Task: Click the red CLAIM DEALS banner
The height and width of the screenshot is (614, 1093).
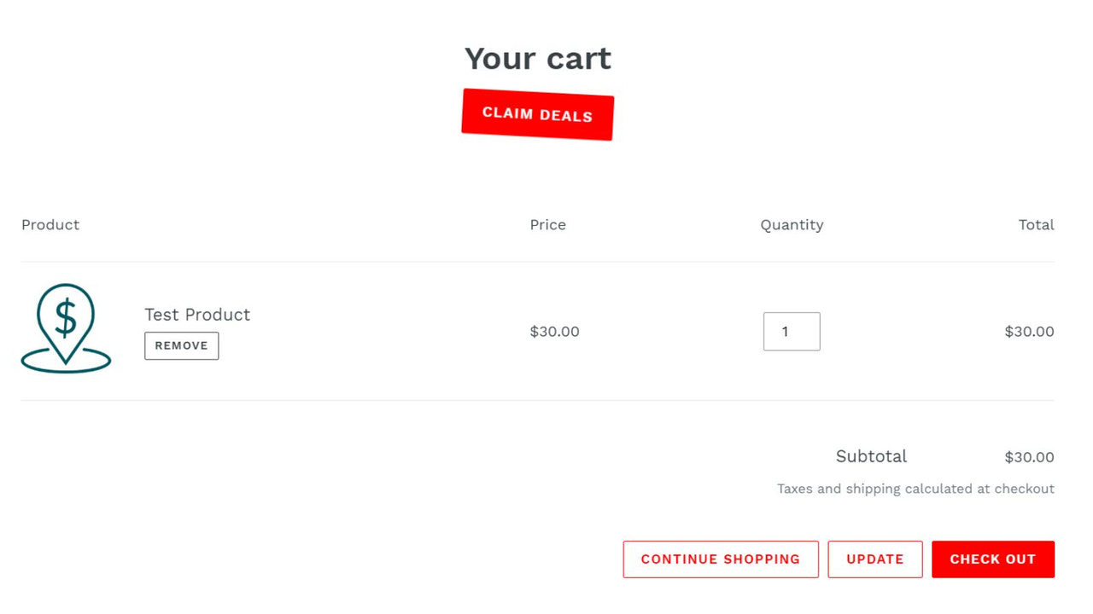Action: 537,114
